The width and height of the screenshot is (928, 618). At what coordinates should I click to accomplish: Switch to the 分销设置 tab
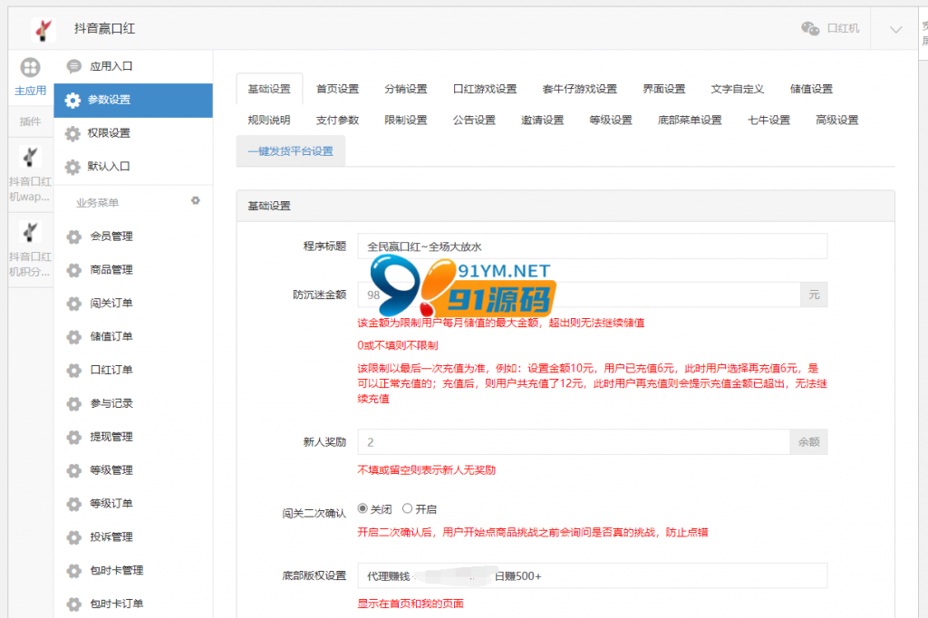(x=406, y=89)
